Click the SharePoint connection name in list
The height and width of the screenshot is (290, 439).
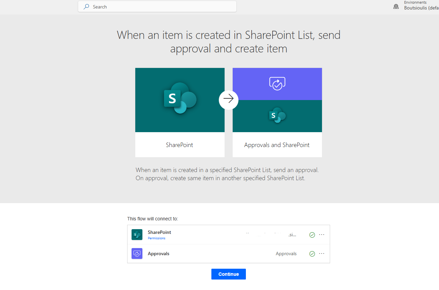pyautogui.click(x=159, y=232)
